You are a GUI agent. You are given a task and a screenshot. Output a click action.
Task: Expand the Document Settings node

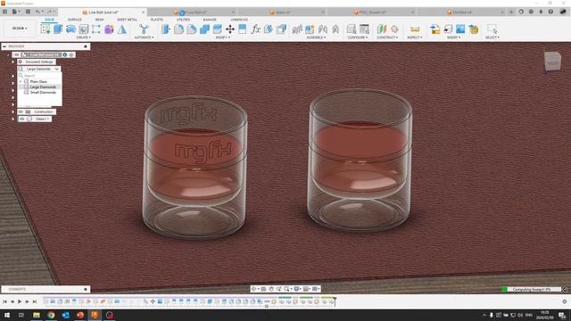[13, 62]
